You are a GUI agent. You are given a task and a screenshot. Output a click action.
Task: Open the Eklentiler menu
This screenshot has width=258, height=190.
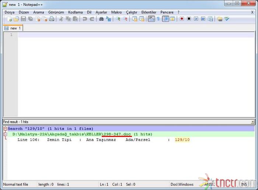(149, 12)
